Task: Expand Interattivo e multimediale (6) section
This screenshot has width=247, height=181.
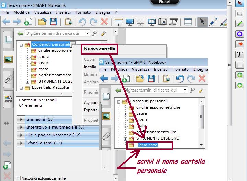Action: coord(21,127)
